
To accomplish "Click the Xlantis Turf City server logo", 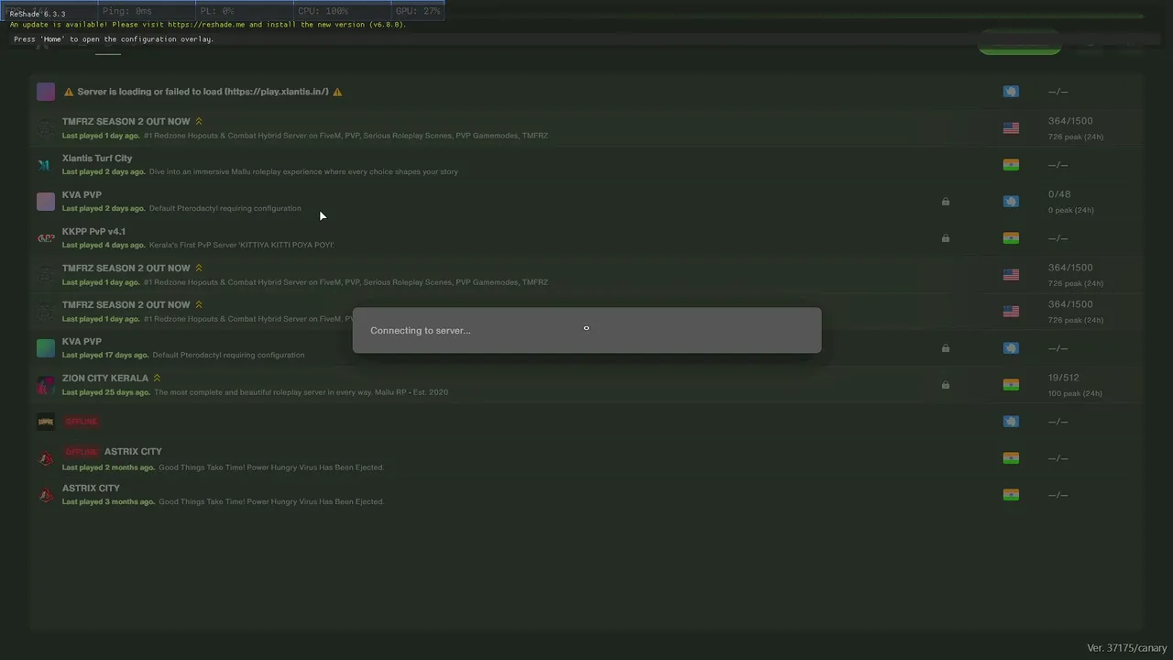I will pyautogui.click(x=45, y=165).
